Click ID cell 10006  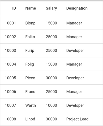click(10, 92)
